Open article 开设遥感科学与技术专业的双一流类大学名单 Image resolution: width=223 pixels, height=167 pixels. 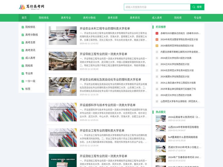(107, 105)
